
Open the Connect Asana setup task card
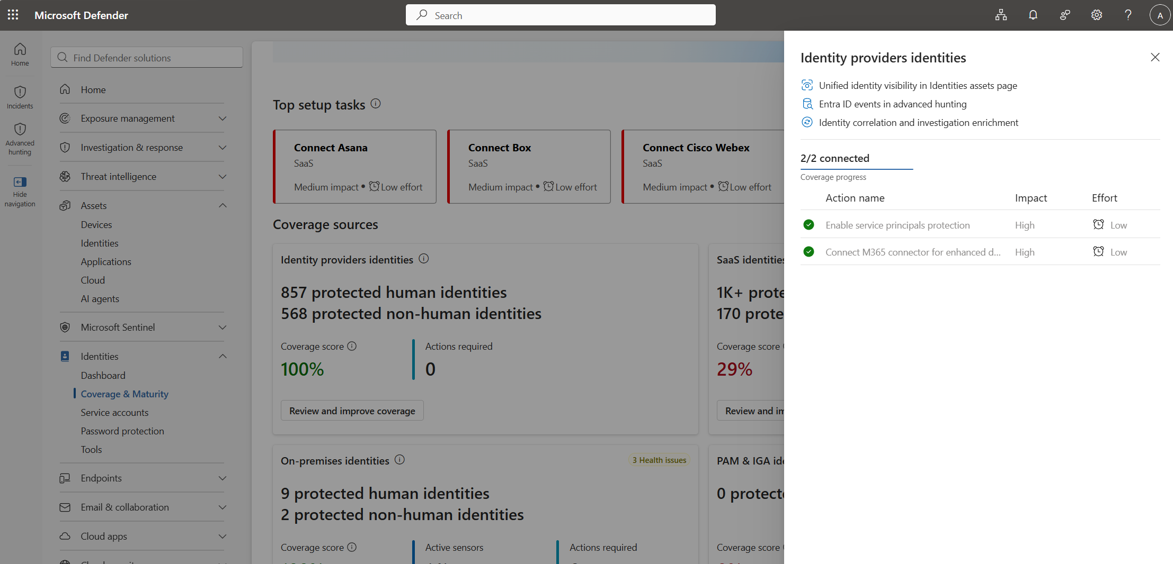point(354,167)
